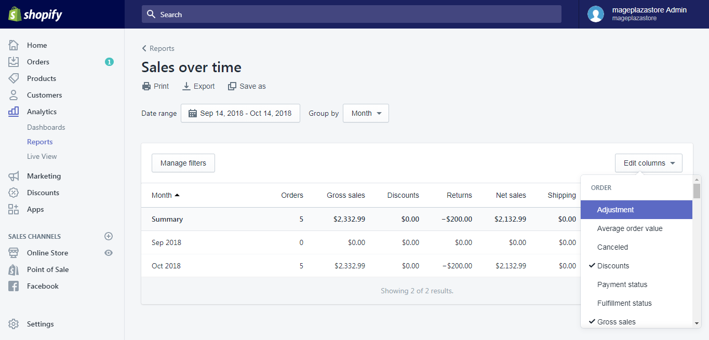Add a sales channel with plus icon
Viewport: 709px width, 340px height.
109,236
